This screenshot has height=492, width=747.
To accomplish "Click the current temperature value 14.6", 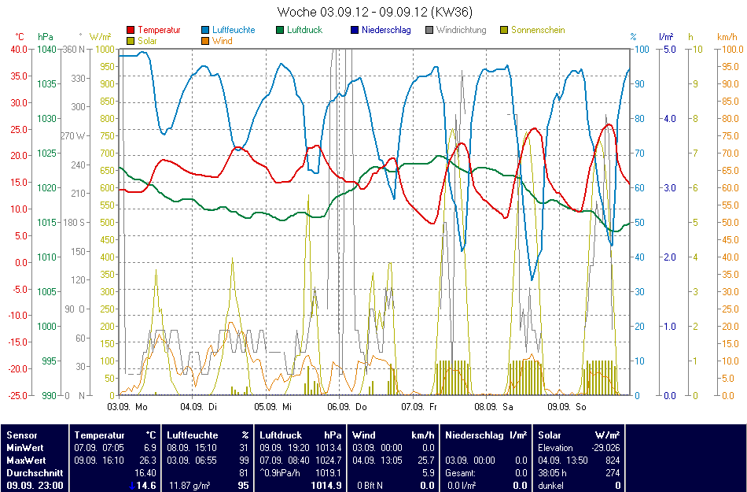I will [147, 486].
